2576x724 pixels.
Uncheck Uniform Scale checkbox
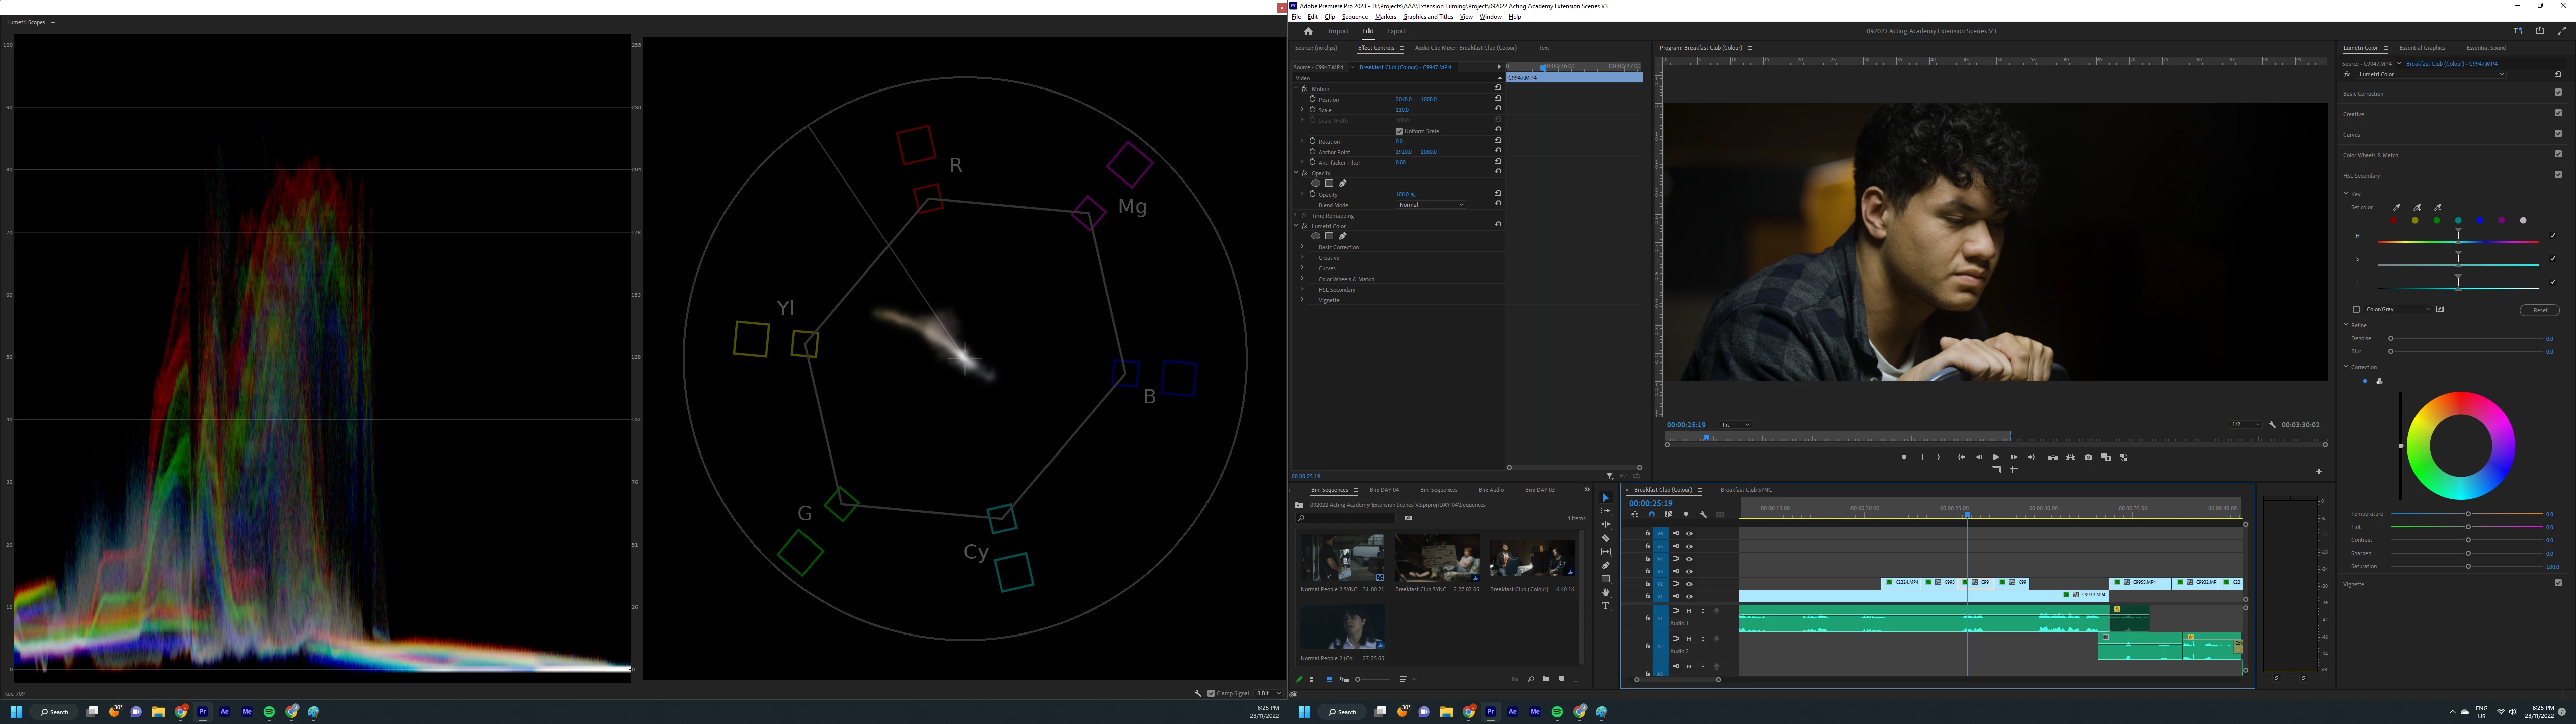point(1399,131)
